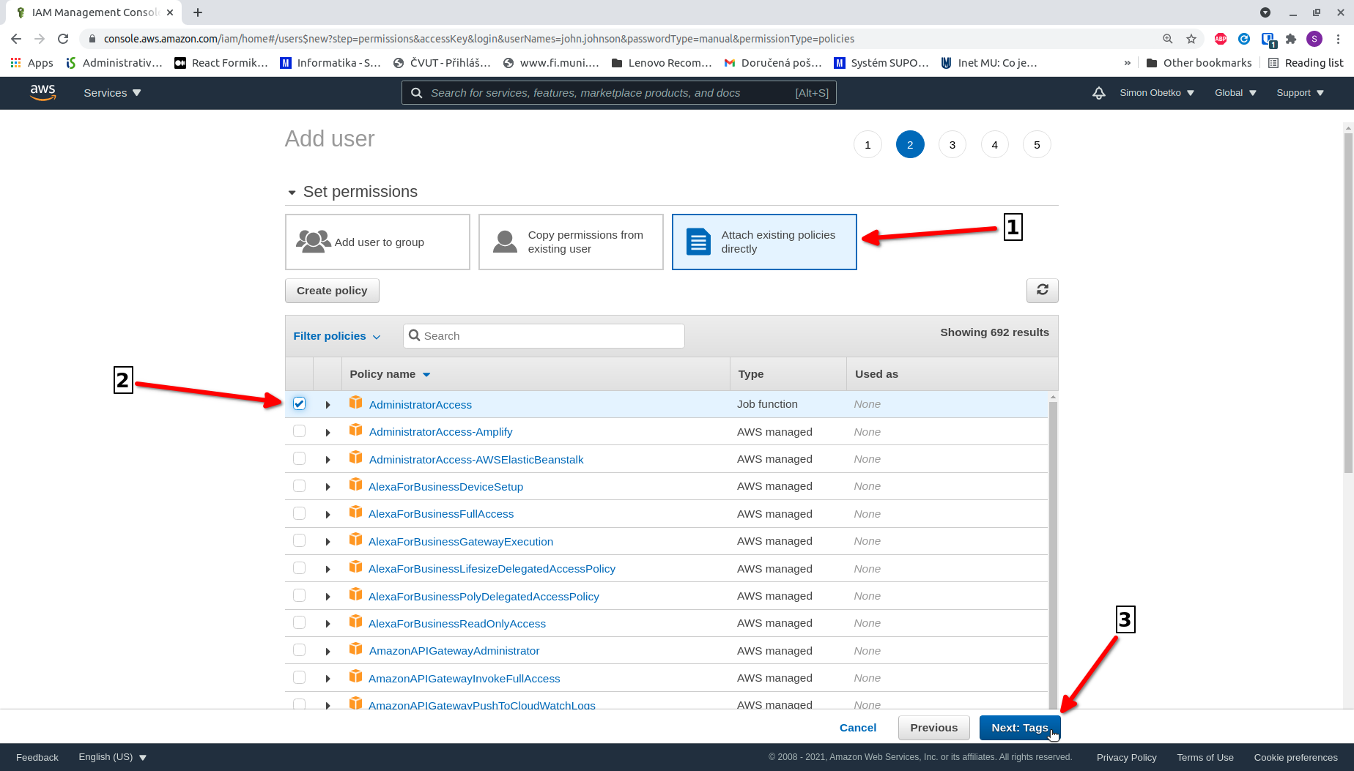Open the Simon Obetko account menu

point(1157,93)
